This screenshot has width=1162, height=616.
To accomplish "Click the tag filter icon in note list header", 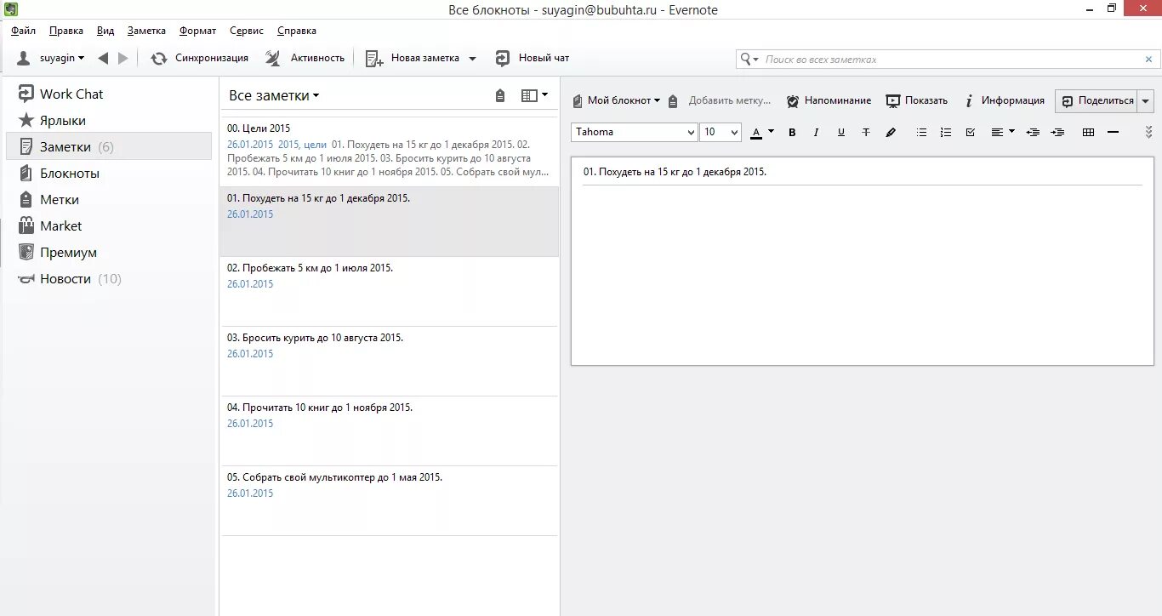I will pos(500,96).
